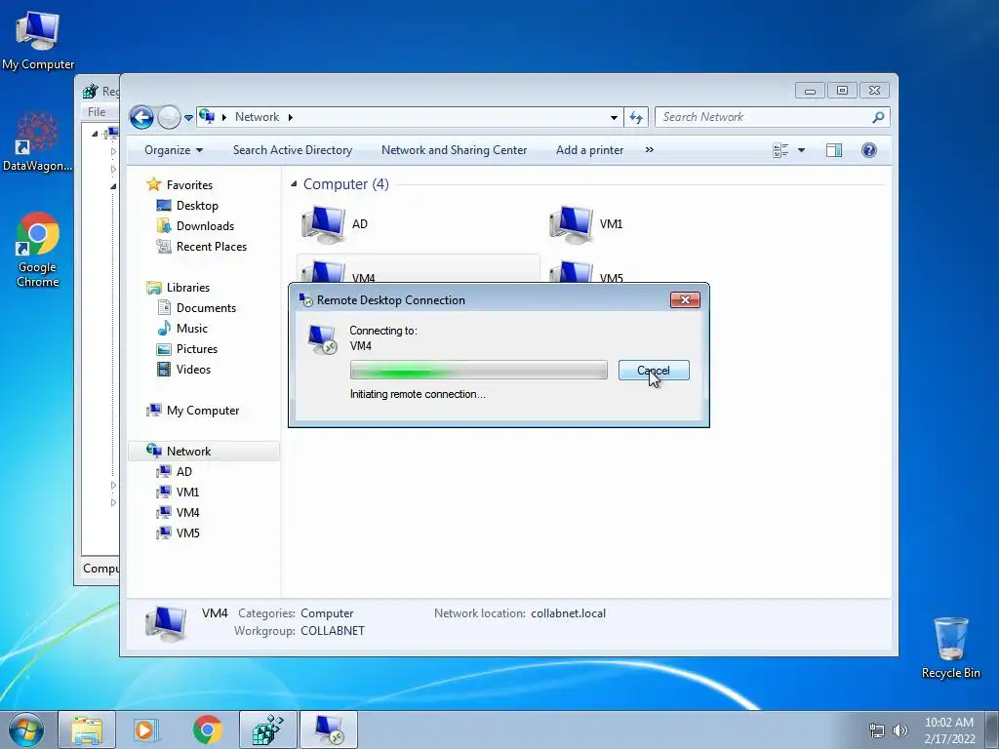This screenshot has width=999, height=749.
Task: Select My Computer in navigation pane
Action: 203,411
